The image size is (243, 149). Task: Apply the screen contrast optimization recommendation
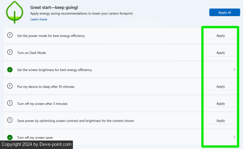(221, 120)
